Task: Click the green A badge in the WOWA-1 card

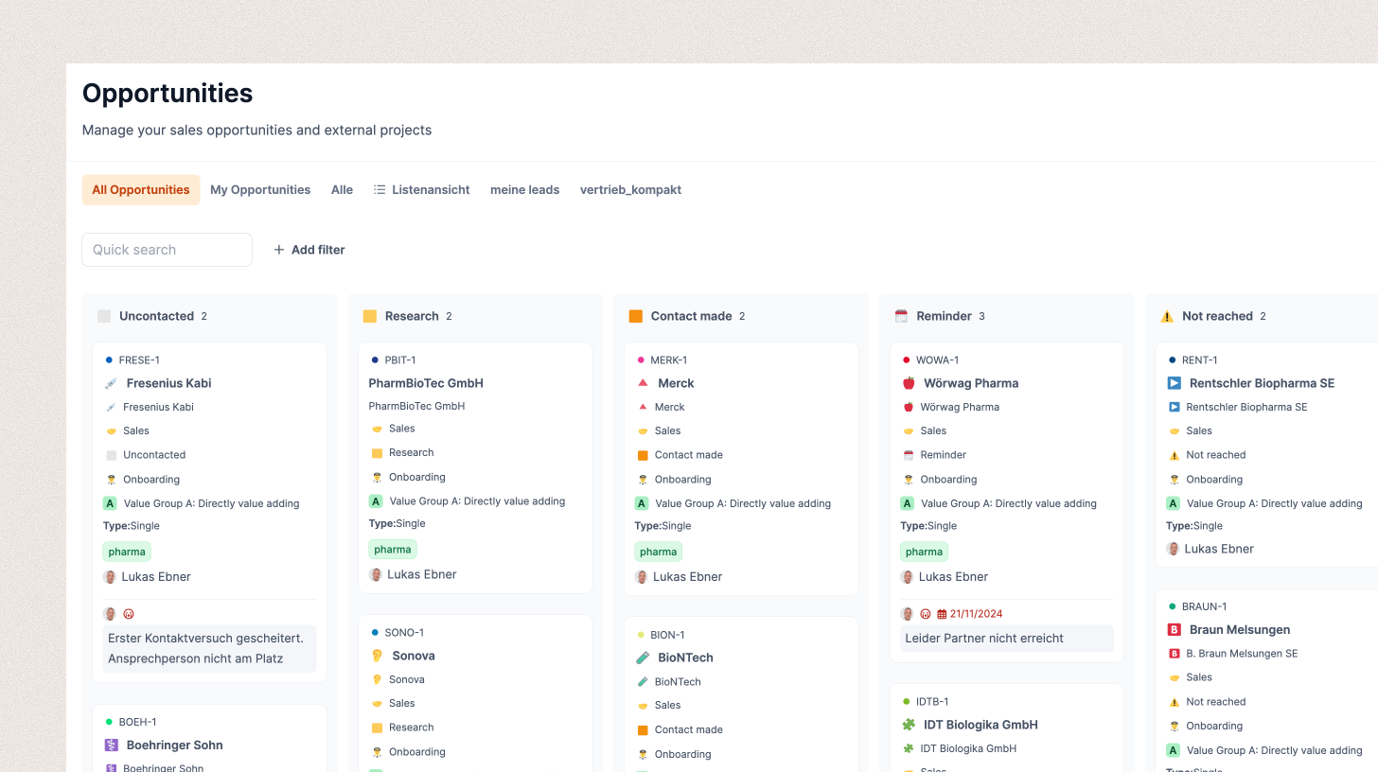Action: 908,503
